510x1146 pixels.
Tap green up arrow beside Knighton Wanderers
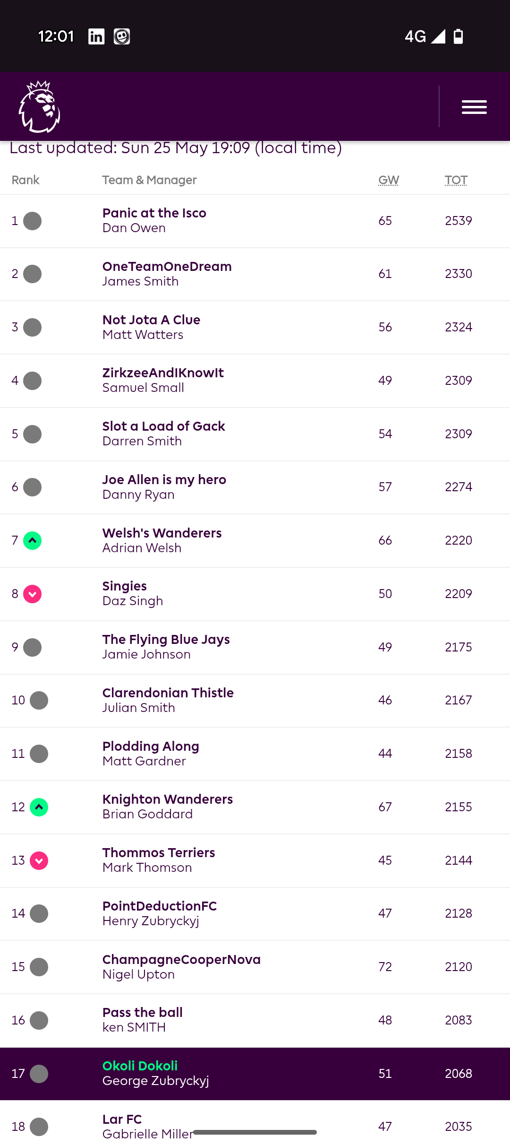tap(39, 807)
